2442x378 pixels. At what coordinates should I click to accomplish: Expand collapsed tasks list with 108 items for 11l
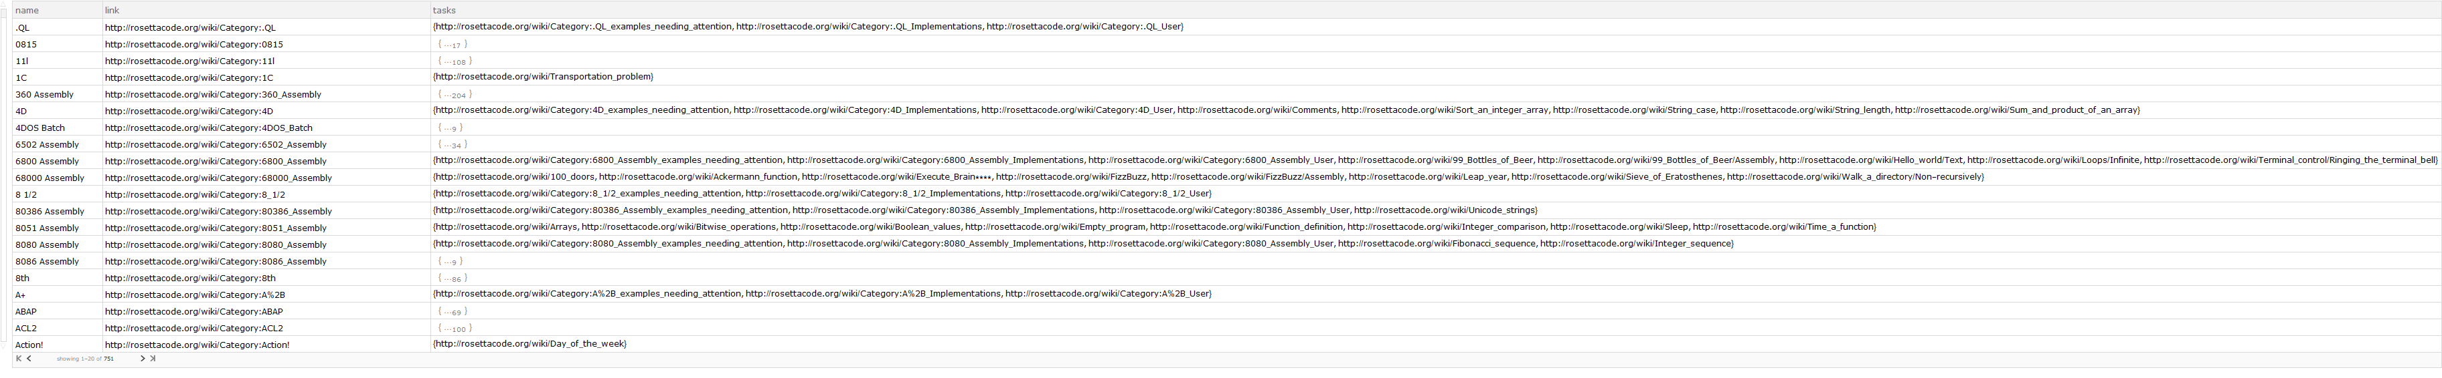(x=454, y=61)
